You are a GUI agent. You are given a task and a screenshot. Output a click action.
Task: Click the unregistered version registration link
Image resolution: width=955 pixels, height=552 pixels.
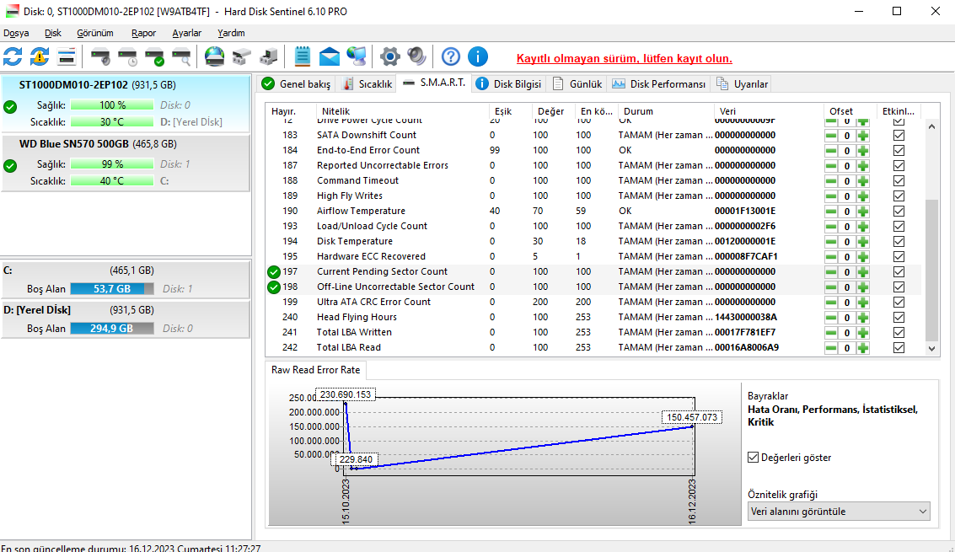point(624,59)
